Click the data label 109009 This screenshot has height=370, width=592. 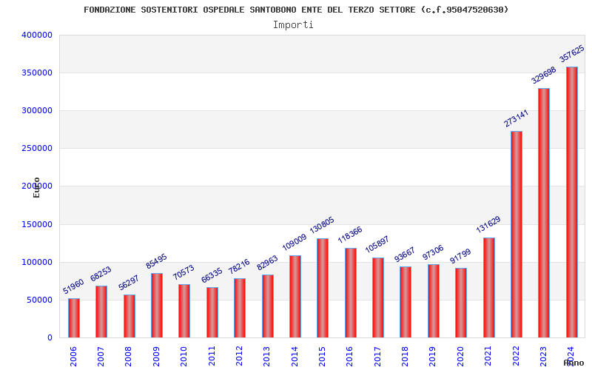tap(295, 243)
